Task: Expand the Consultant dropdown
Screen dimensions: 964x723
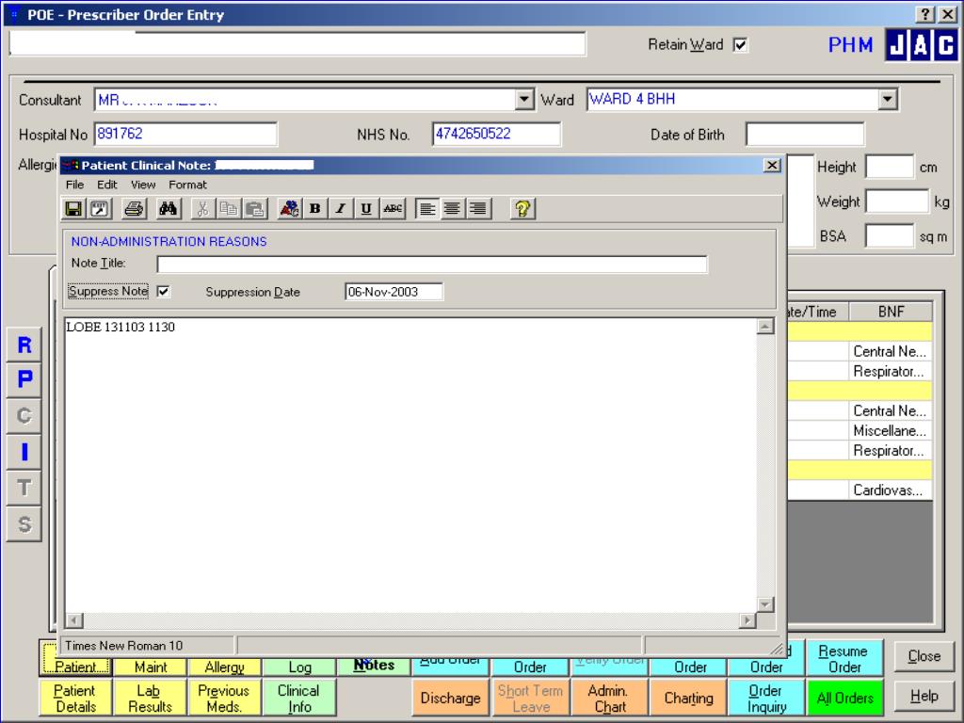Action: [x=523, y=99]
